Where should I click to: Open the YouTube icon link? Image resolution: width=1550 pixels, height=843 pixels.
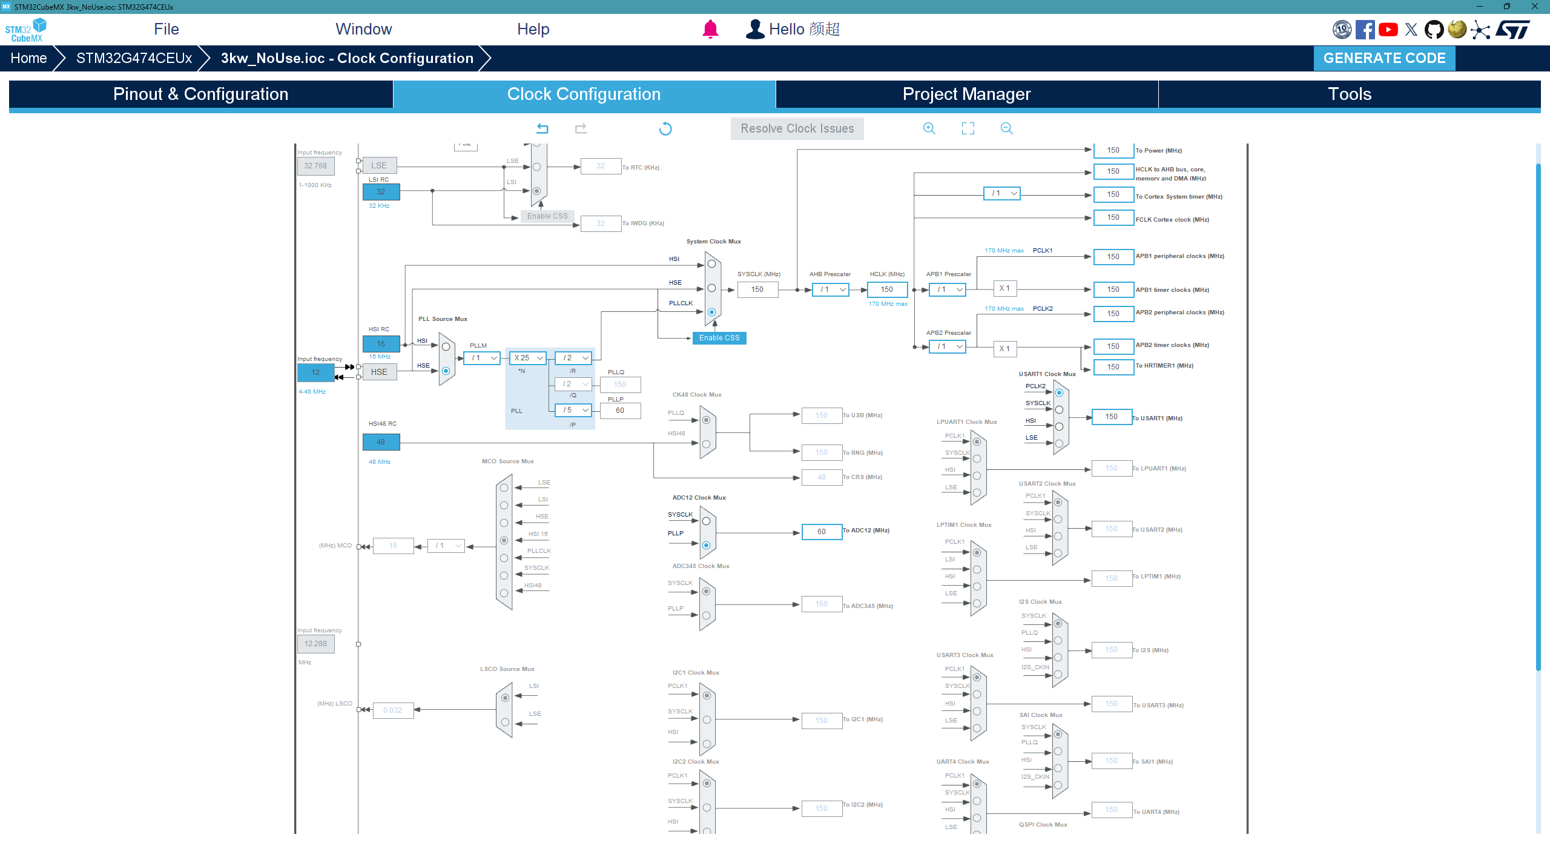1388,29
